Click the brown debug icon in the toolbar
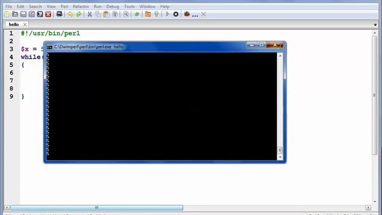Screen dimensions: 382x215 [x=187, y=14]
